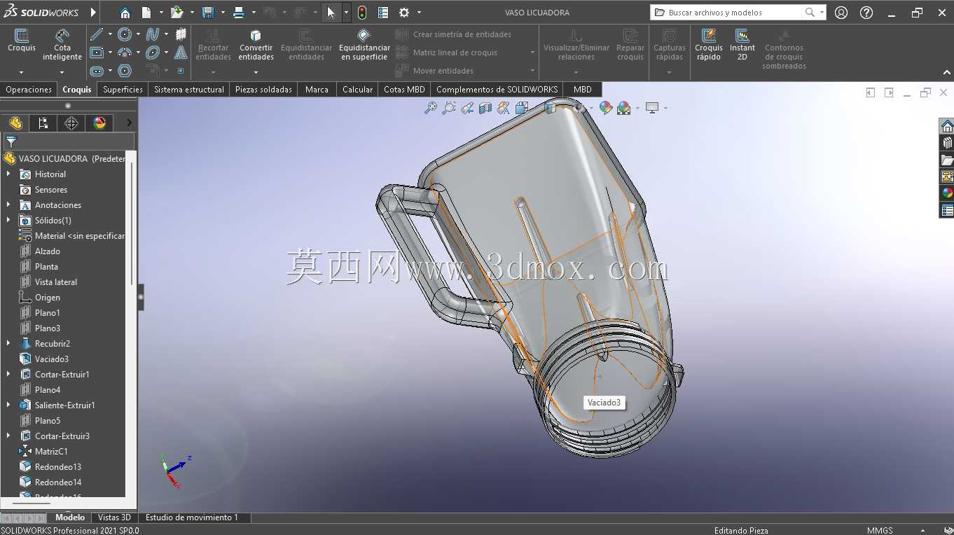Image resolution: width=954 pixels, height=535 pixels.
Task: Expand the Anotaciones tree node
Action: click(x=8, y=204)
